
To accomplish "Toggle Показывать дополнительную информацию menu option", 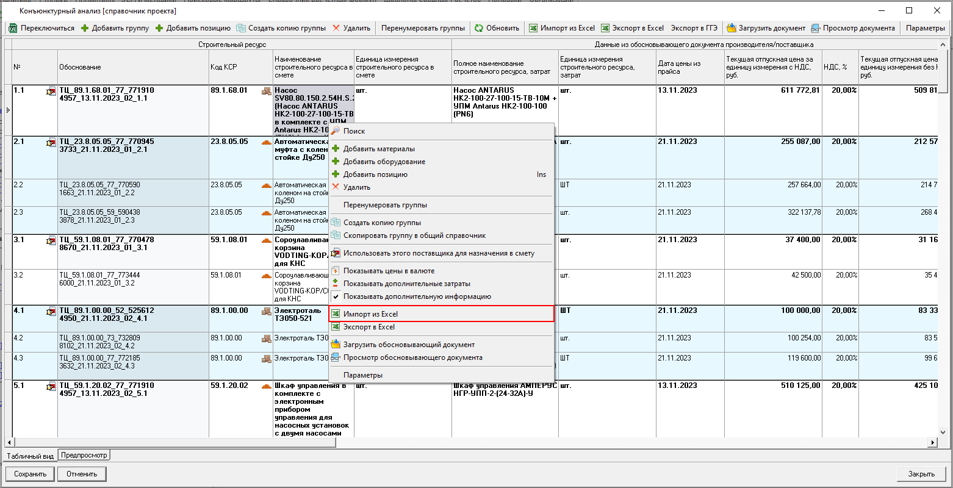I will point(417,296).
